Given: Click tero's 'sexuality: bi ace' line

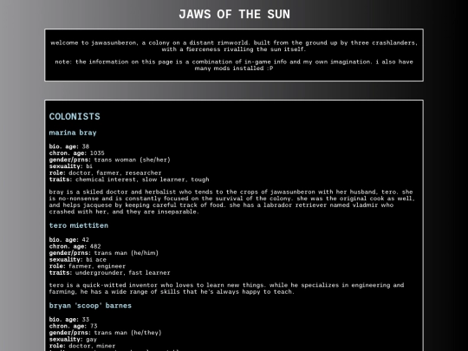Looking at the screenshot, I should [x=78, y=259].
